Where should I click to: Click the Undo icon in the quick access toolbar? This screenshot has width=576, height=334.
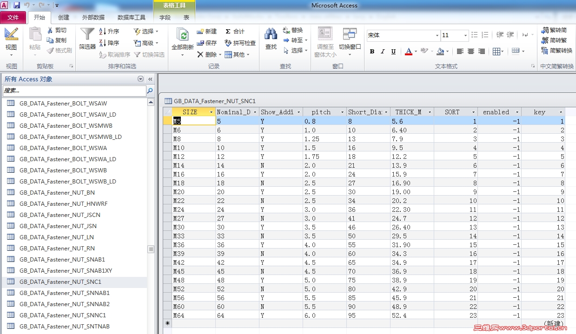27,5
